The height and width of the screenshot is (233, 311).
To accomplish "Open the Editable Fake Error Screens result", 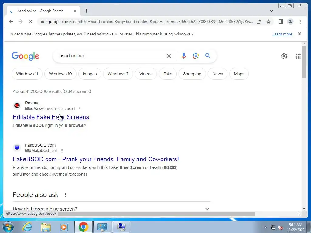I will [x=51, y=117].
